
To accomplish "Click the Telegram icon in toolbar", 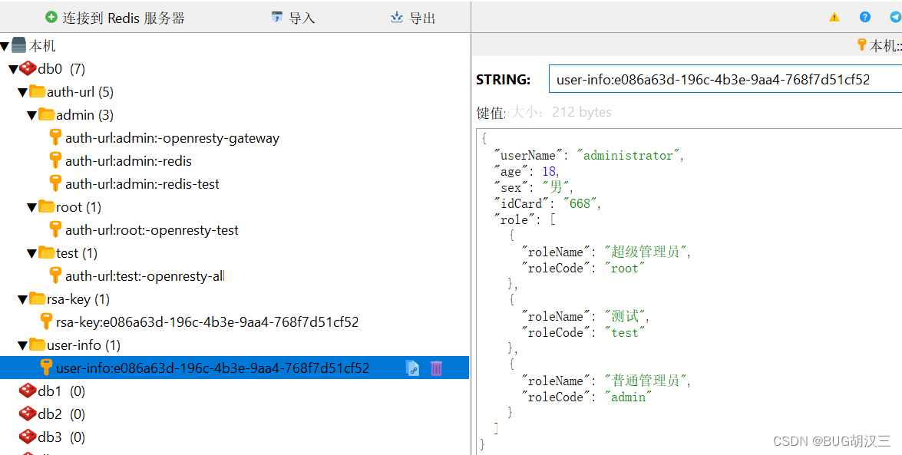I will coord(896,17).
